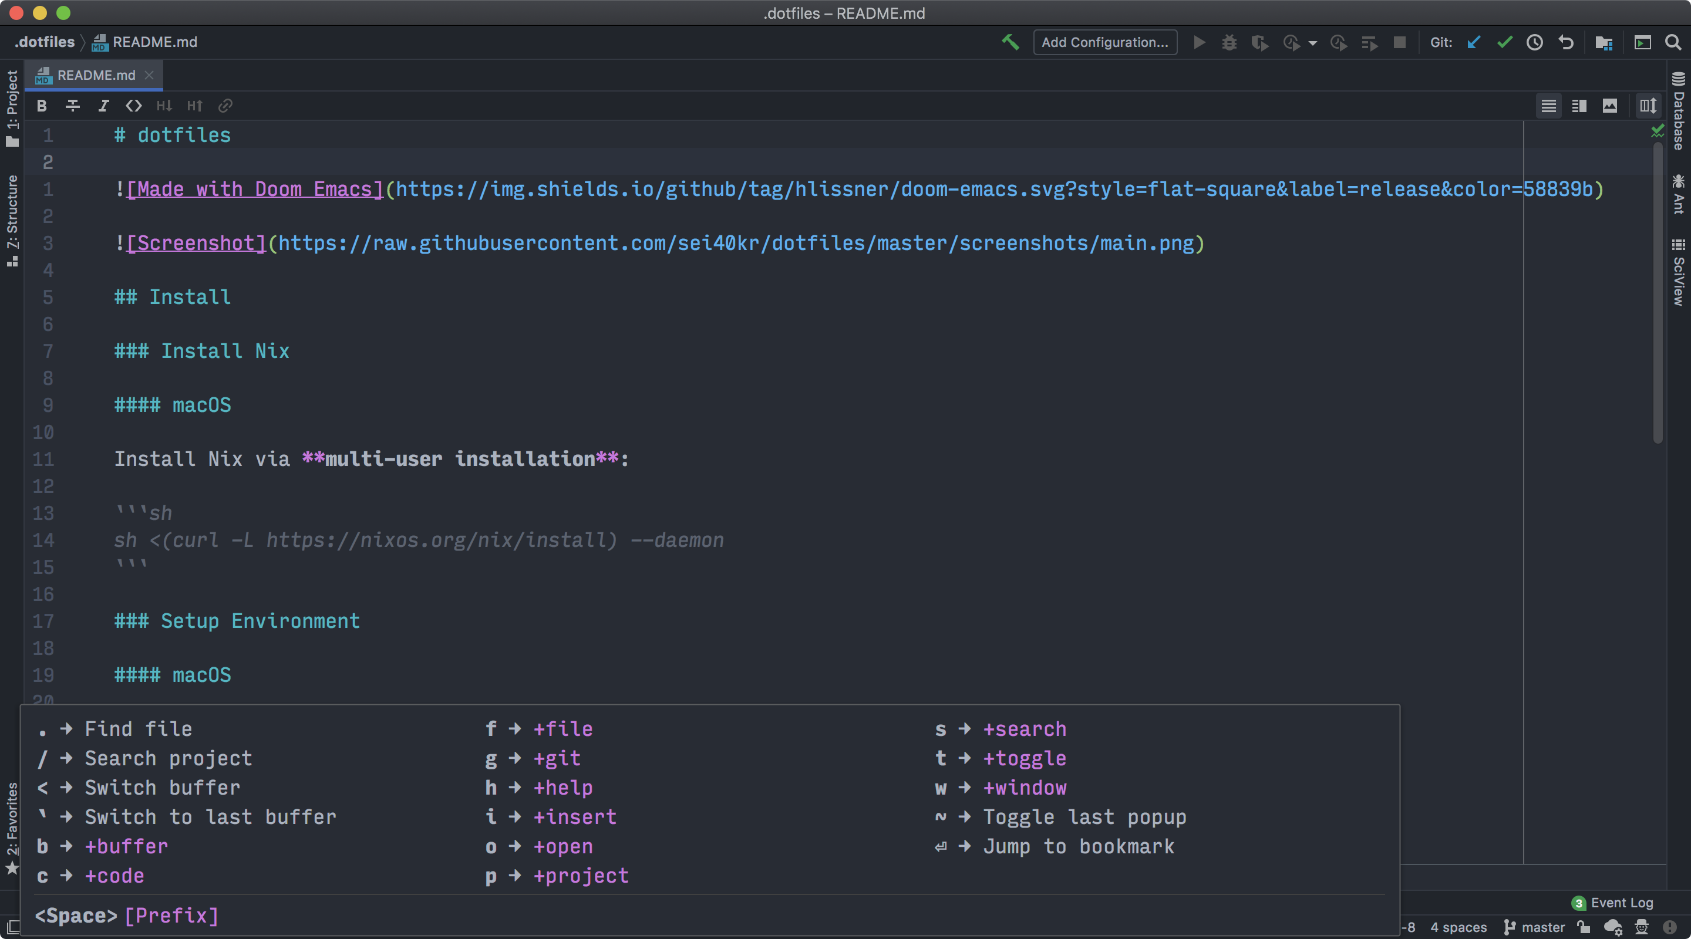Toggle strikethrough formatting
This screenshot has width=1691, height=939.
pyautogui.click(x=73, y=106)
